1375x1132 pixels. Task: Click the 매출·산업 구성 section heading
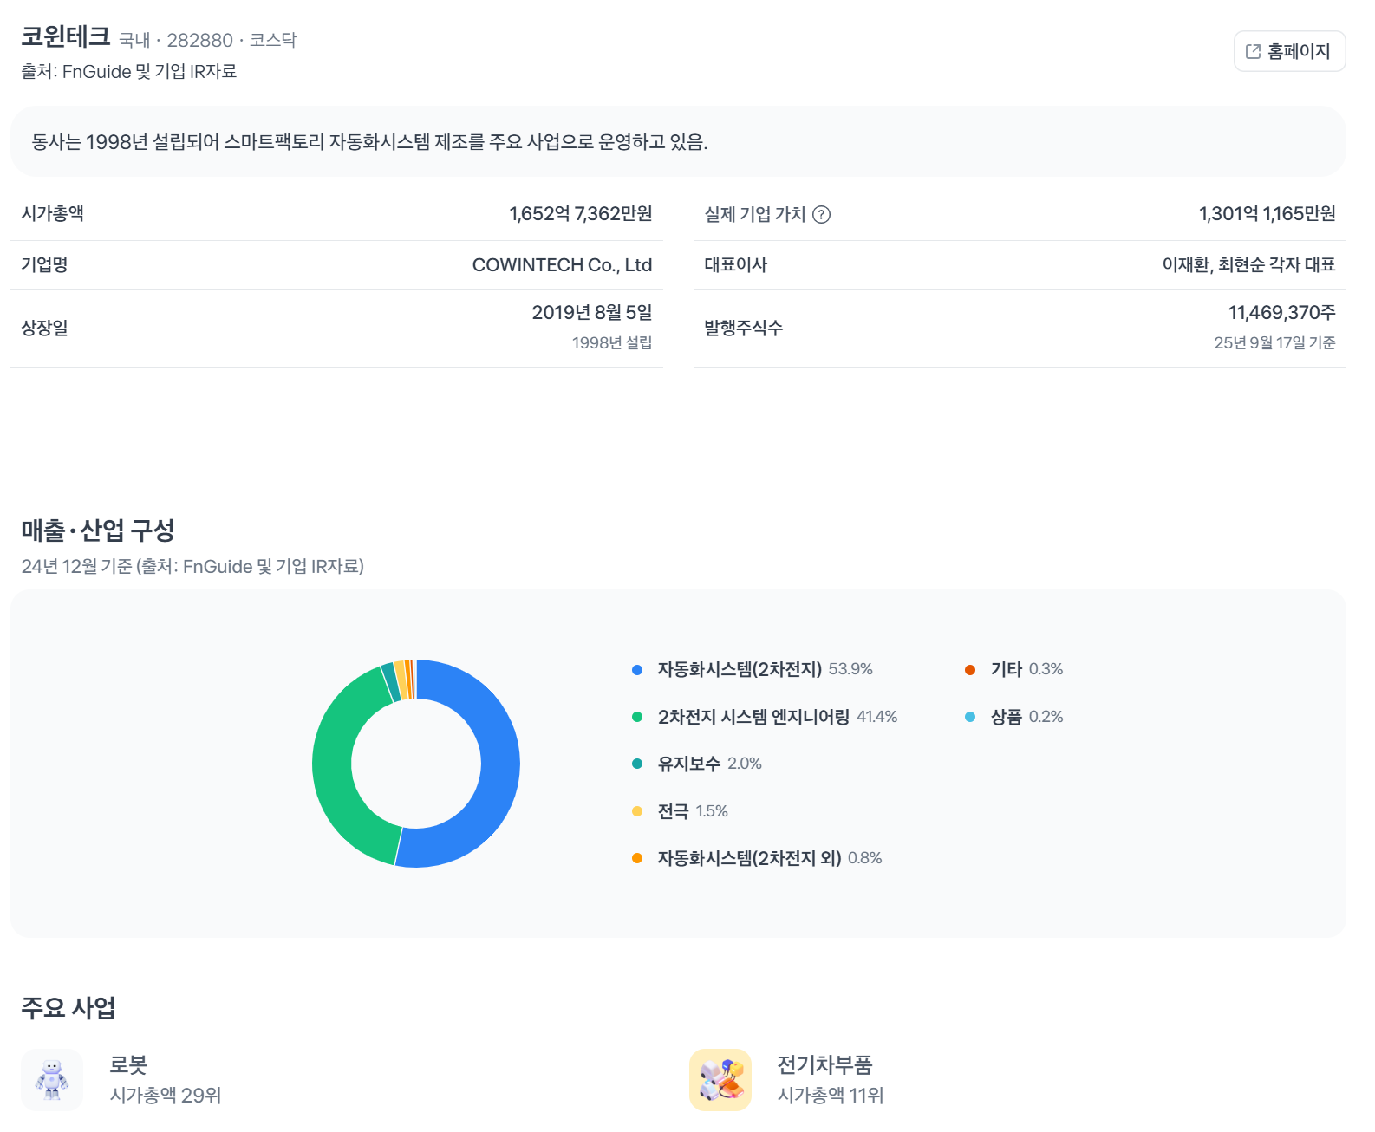point(98,530)
